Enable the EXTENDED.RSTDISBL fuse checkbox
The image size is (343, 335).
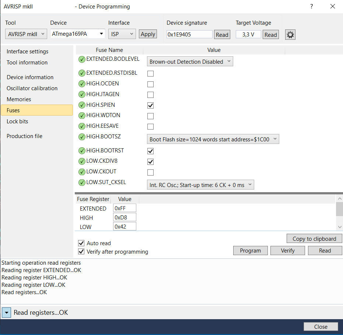click(150, 73)
